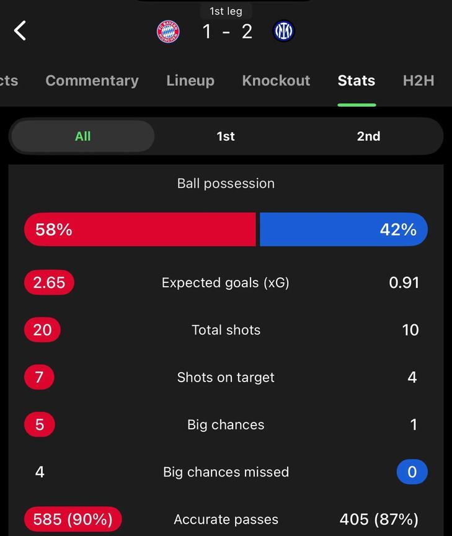Screen dimensions: 452x536
Task: Select the All period filter
Action: tap(82, 136)
